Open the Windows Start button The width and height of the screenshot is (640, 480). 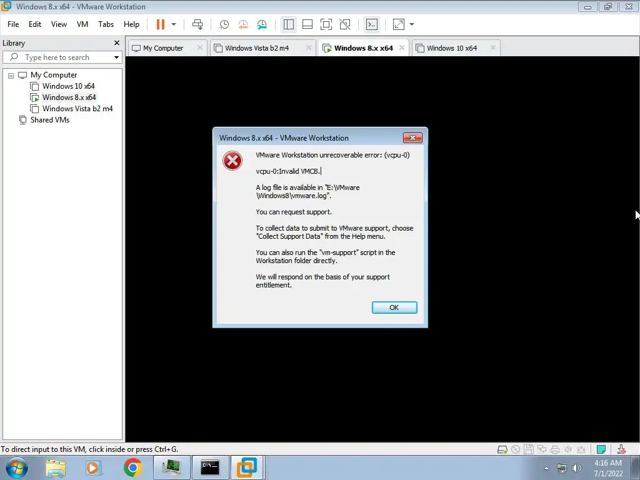tap(17, 467)
